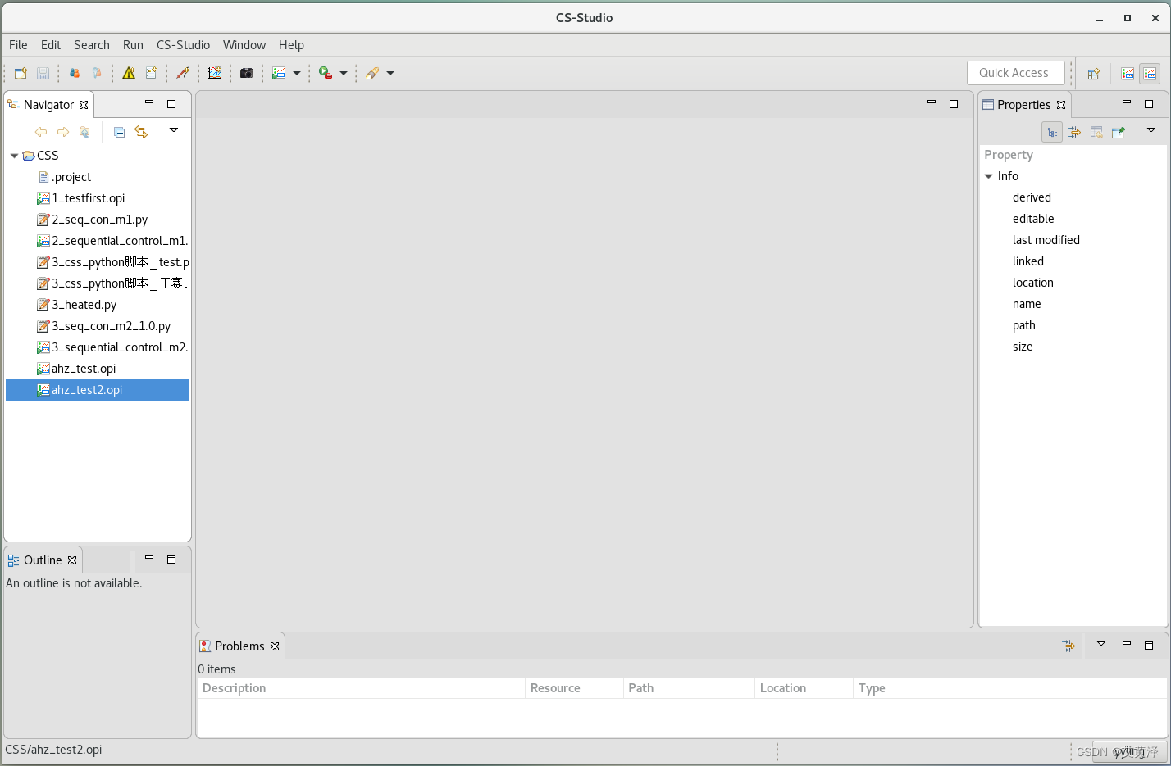Image resolution: width=1171 pixels, height=766 pixels.
Task: Select 3_heated.py file
Action: coord(84,305)
